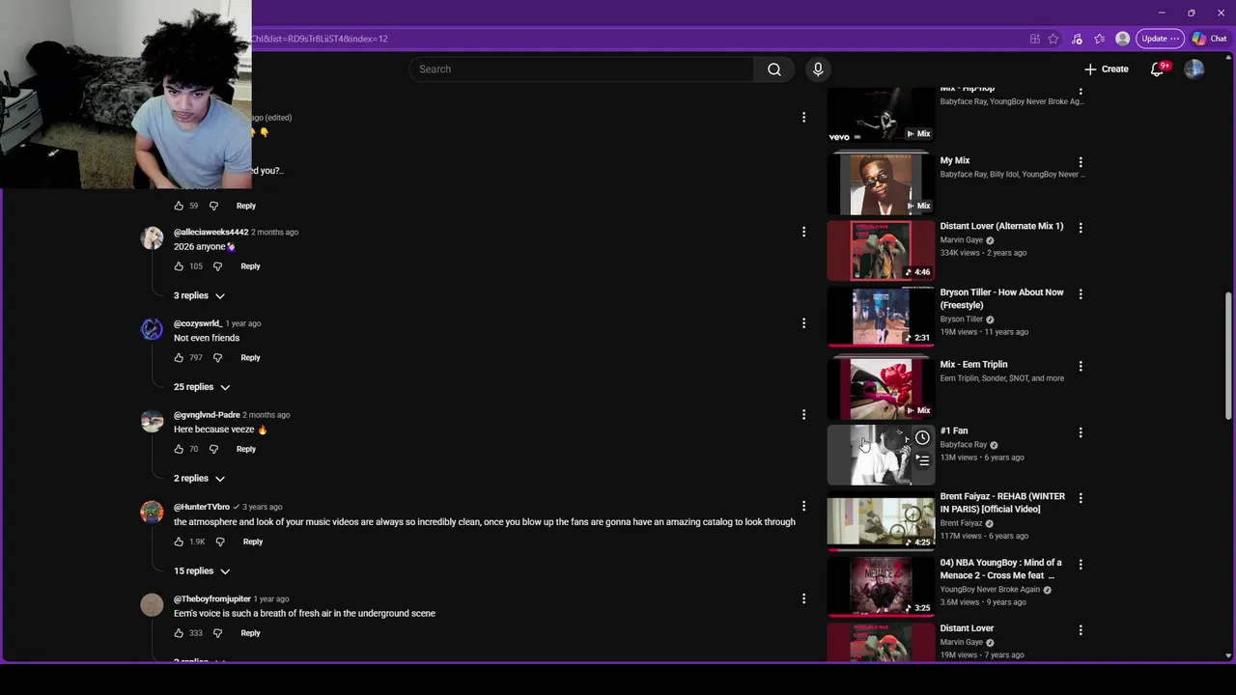Reply to the '2026 anyone' comment
The width and height of the screenshot is (1236, 695).
[x=250, y=266]
